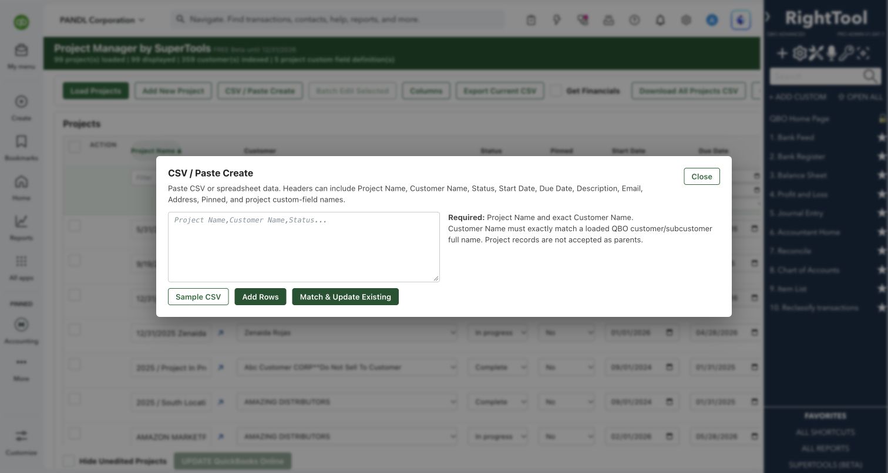Open My menu in the left sidebar
The image size is (888, 473).
pos(21,56)
